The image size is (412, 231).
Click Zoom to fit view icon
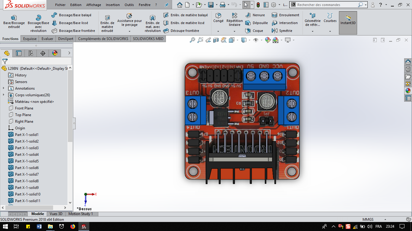tap(192, 40)
